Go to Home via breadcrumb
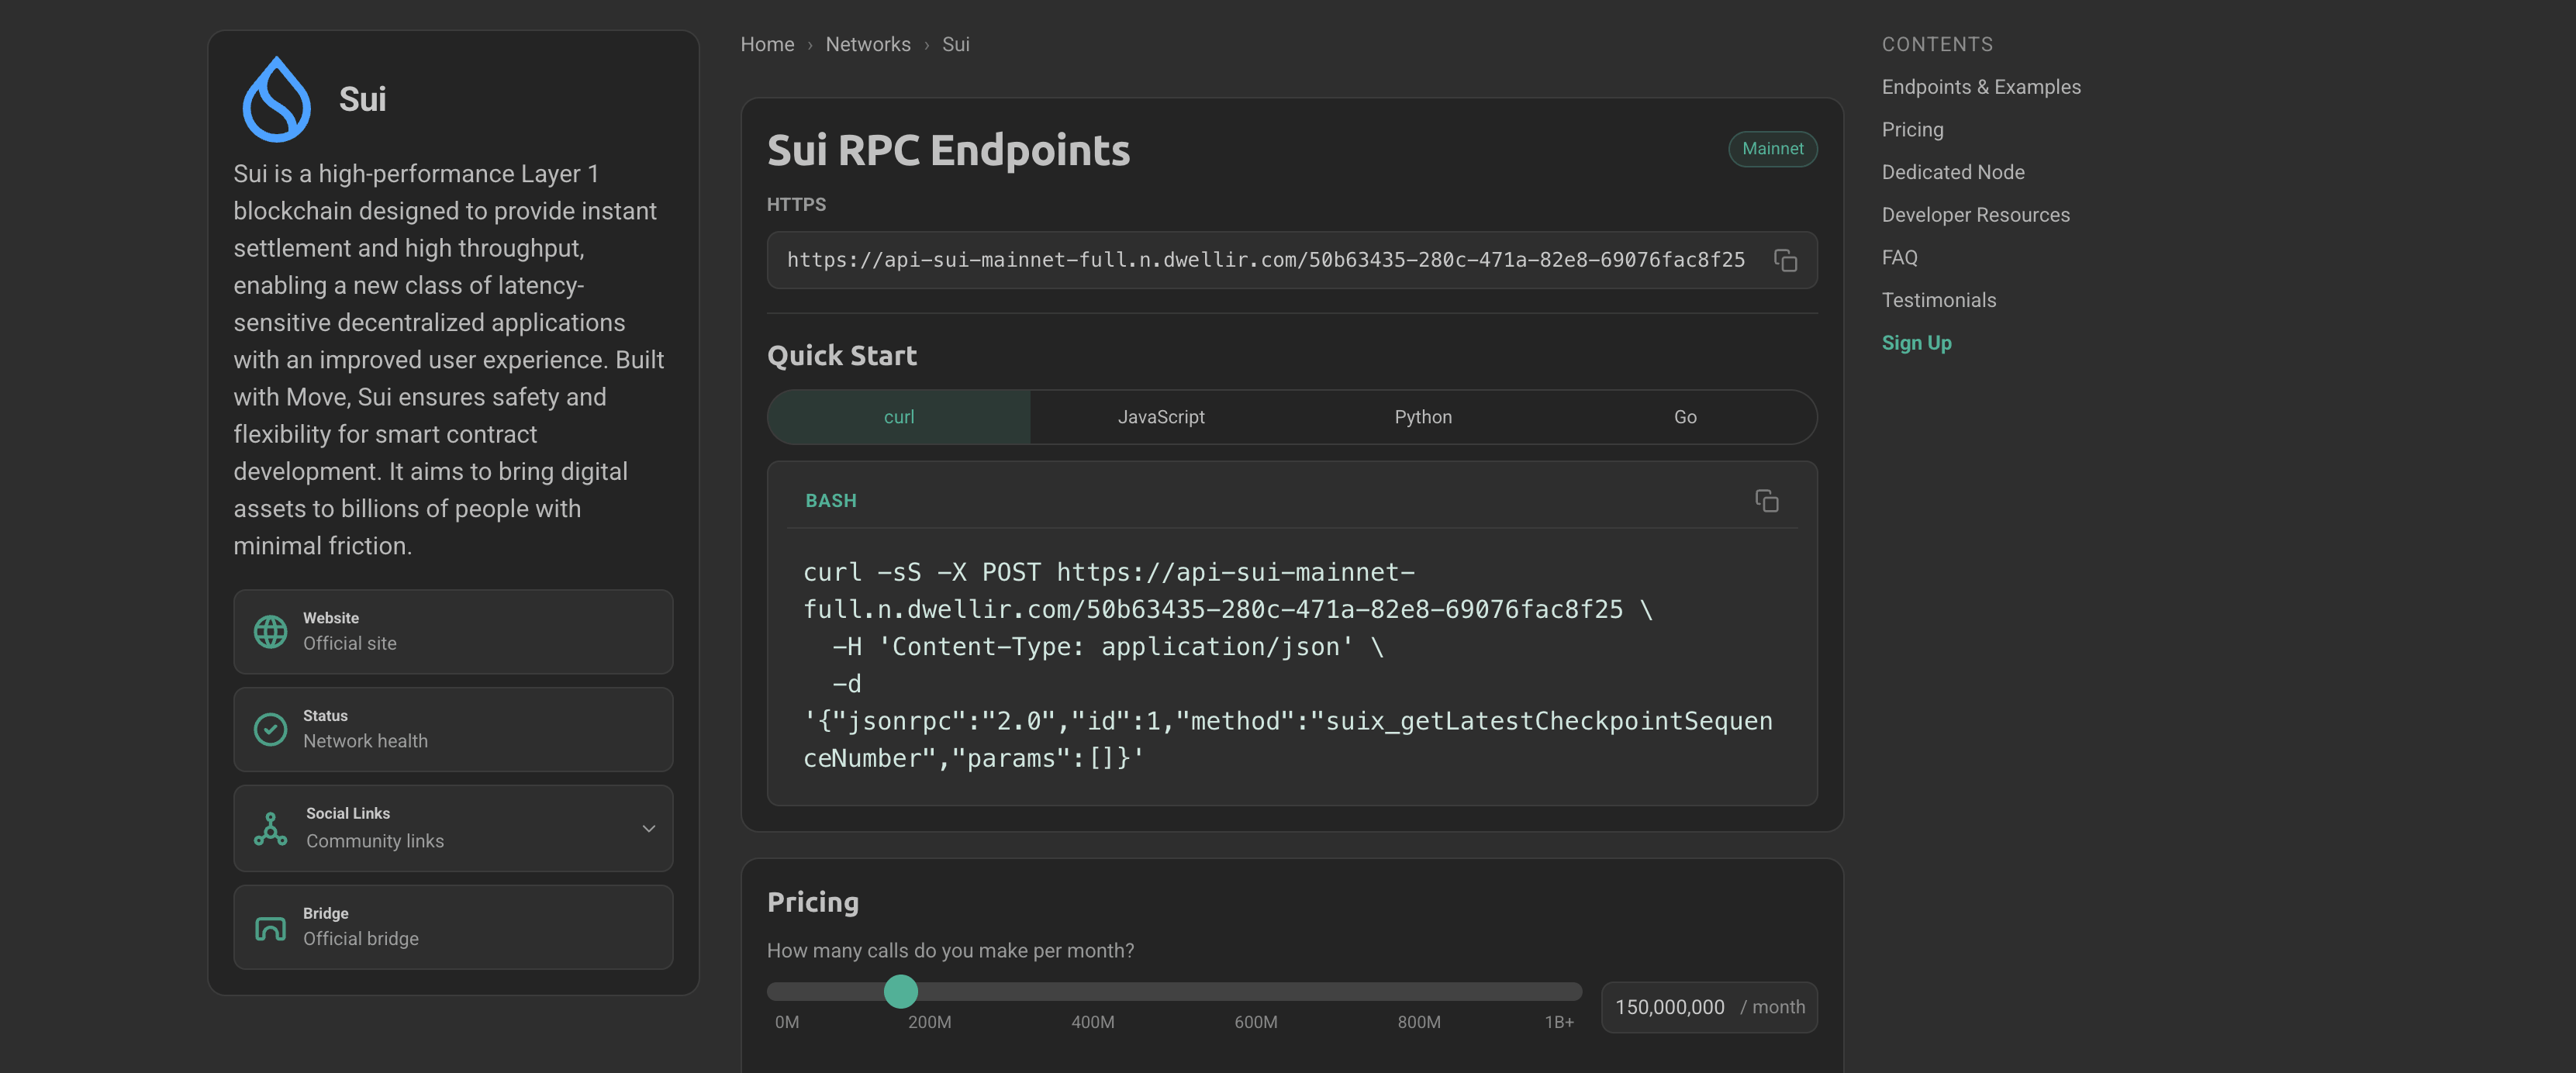This screenshot has height=1073, width=2576. click(x=767, y=44)
